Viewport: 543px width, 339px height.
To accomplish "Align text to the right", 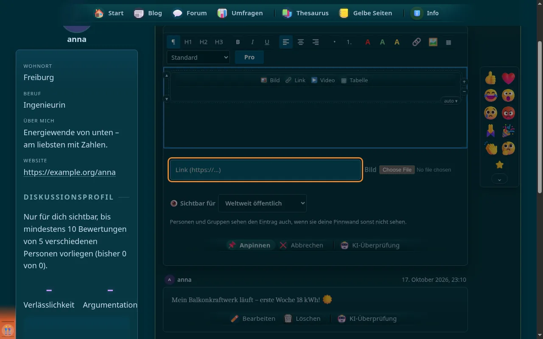I will coord(316,42).
